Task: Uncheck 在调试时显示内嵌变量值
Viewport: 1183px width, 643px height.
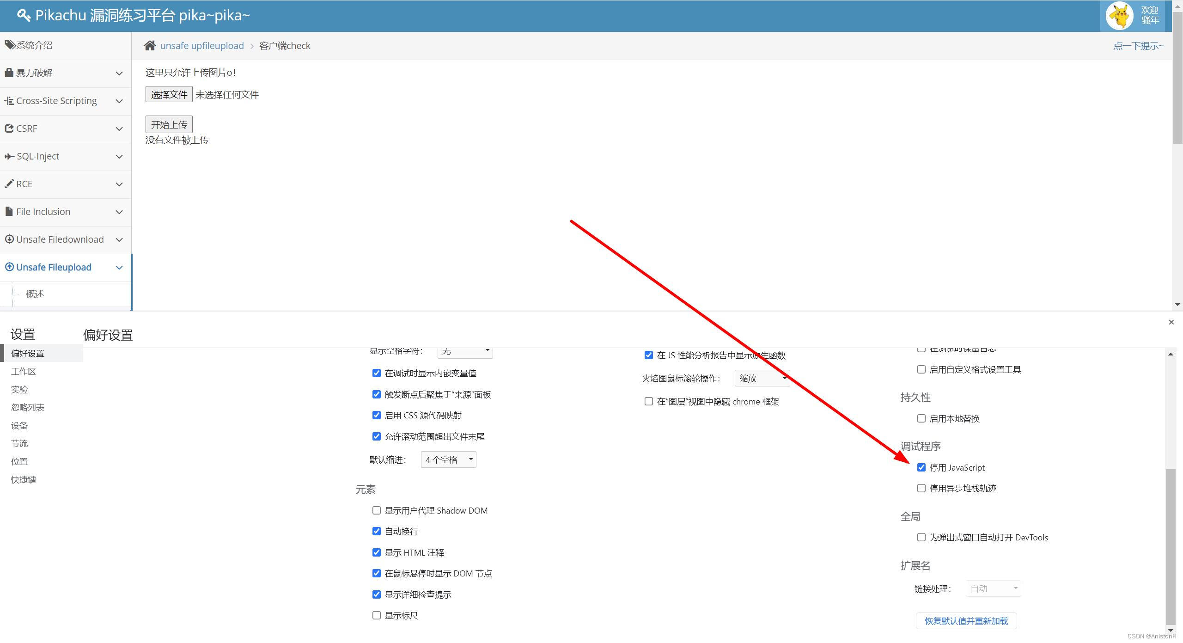Action: point(377,373)
